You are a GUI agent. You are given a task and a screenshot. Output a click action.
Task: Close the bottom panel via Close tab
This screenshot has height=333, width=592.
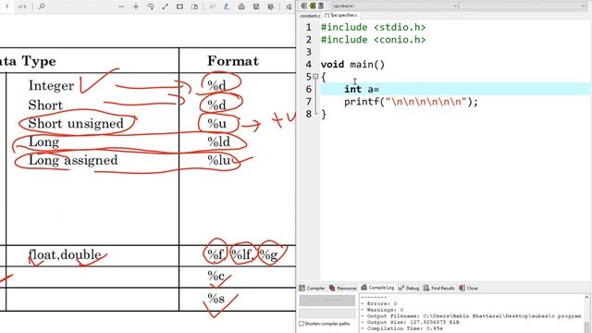[468, 288]
